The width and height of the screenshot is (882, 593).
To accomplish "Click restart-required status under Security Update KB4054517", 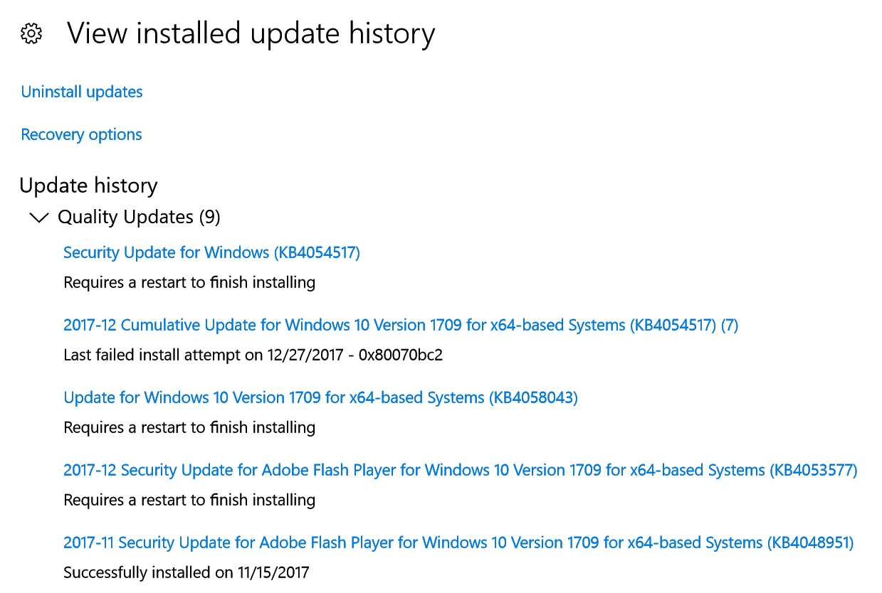I will coord(189,282).
